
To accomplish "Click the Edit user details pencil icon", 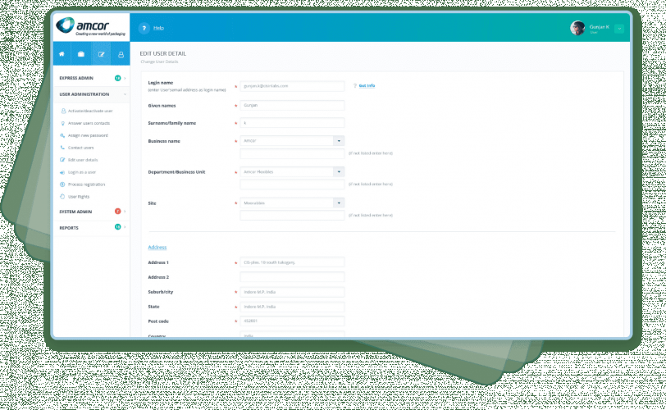I will tap(62, 160).
